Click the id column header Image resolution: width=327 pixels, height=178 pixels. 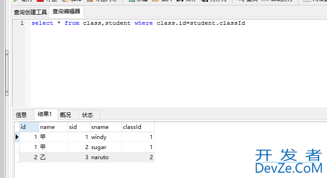(29, 127)
